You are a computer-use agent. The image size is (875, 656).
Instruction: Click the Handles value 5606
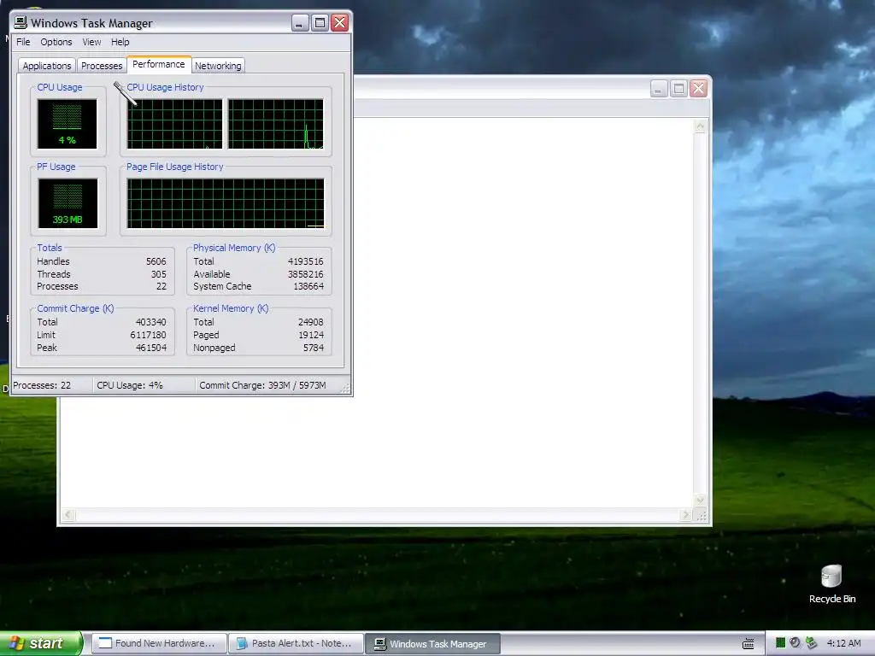coord(156,261)
